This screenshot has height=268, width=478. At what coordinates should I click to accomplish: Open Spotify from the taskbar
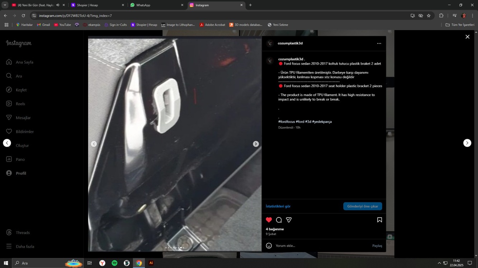[114, 263]
